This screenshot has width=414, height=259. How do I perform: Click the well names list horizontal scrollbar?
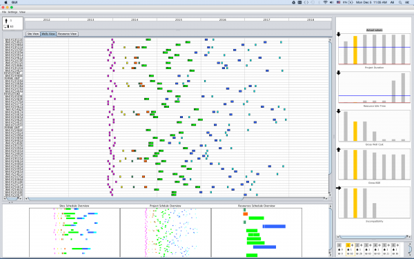coord(12,198)
